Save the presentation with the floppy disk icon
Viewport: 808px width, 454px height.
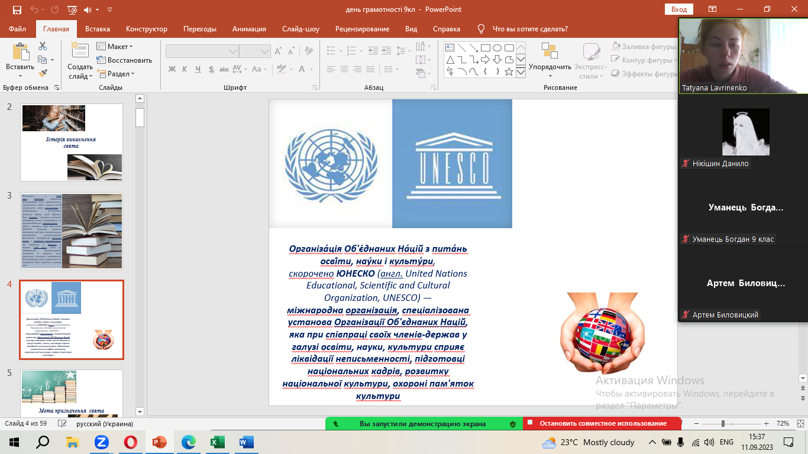[17, 9]
